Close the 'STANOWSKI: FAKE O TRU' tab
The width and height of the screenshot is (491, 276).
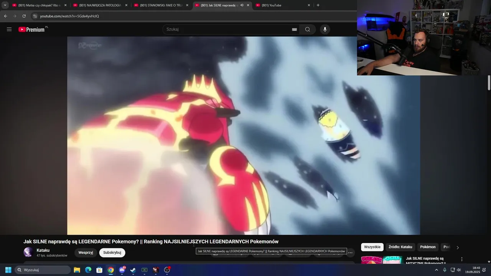[187, 5]
